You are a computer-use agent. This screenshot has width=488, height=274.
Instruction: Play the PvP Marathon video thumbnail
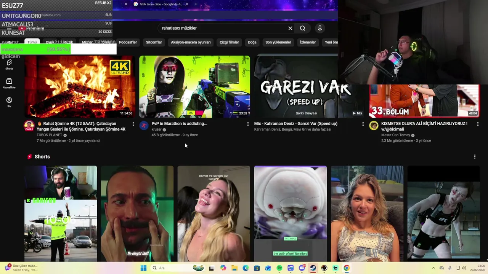tap(195, 87)
